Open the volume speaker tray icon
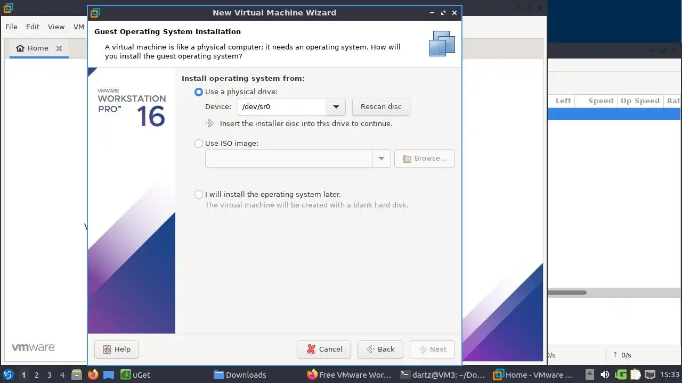The width and height of the screenshot is (682, 383). (x=605, y=375)
